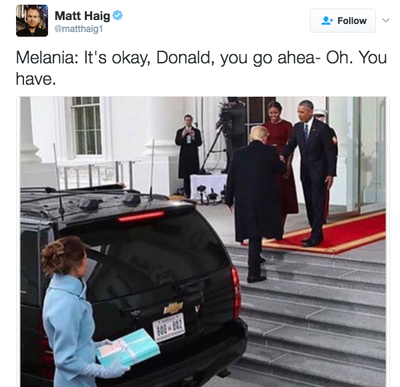Screen dimensions: 400x387
Task: Open the Matt Haig display name link
Action: point(82,16)
